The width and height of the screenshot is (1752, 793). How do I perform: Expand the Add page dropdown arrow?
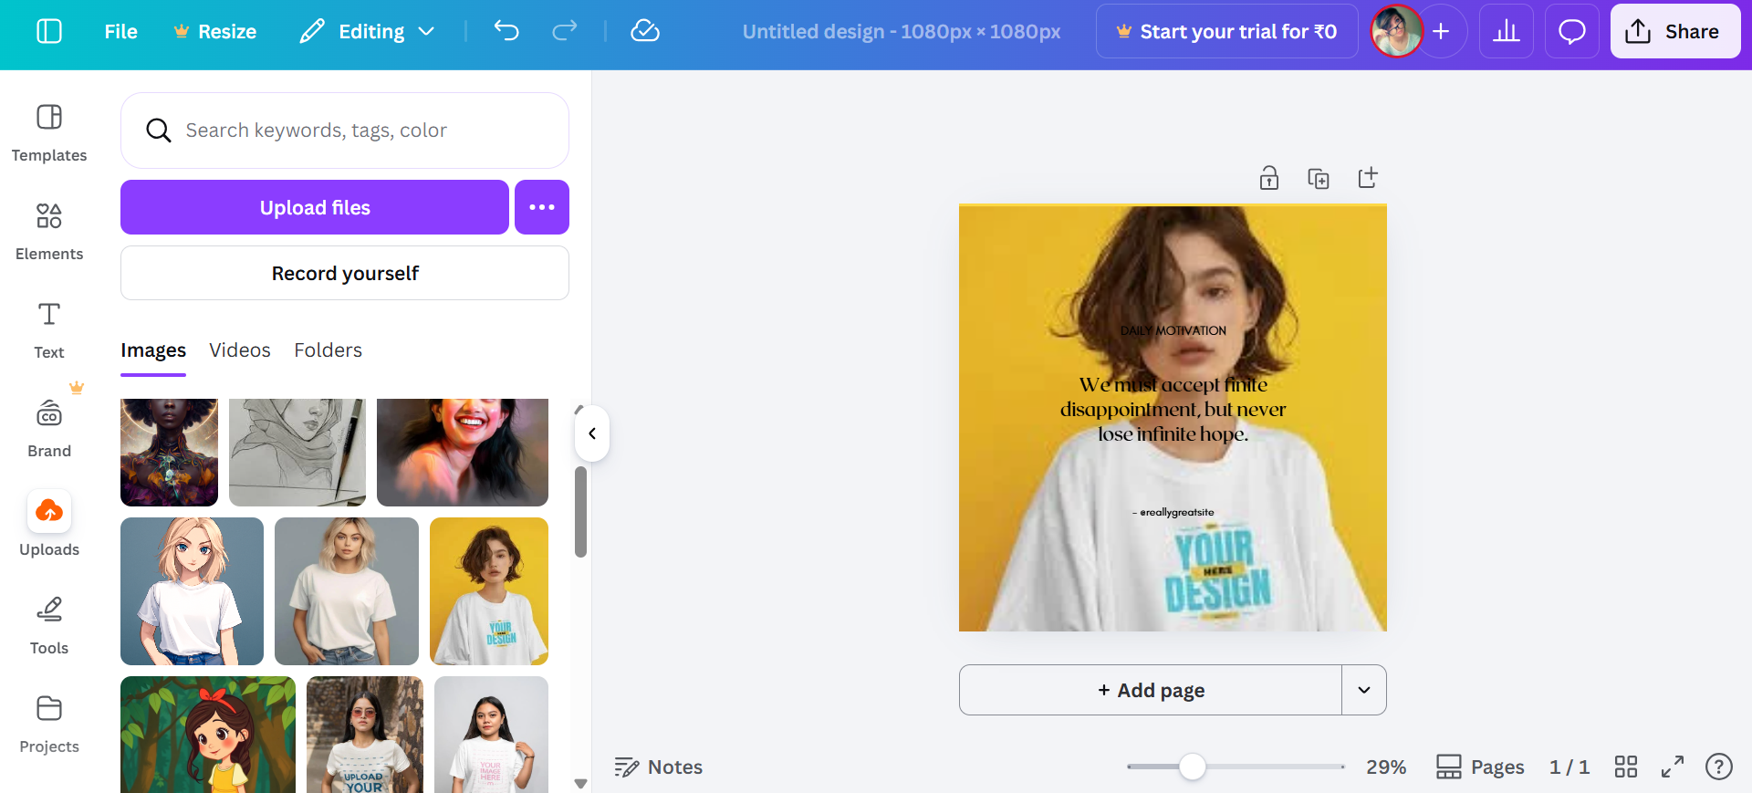1364,690
